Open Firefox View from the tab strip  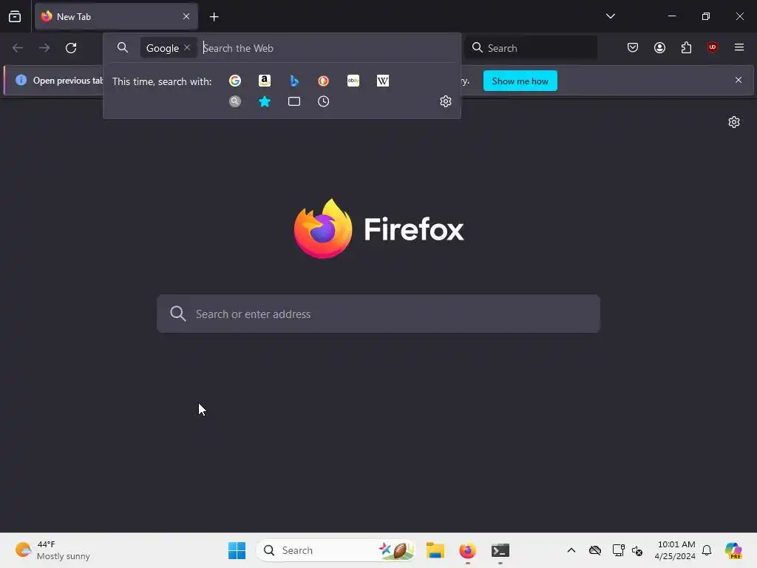point(15,17)
